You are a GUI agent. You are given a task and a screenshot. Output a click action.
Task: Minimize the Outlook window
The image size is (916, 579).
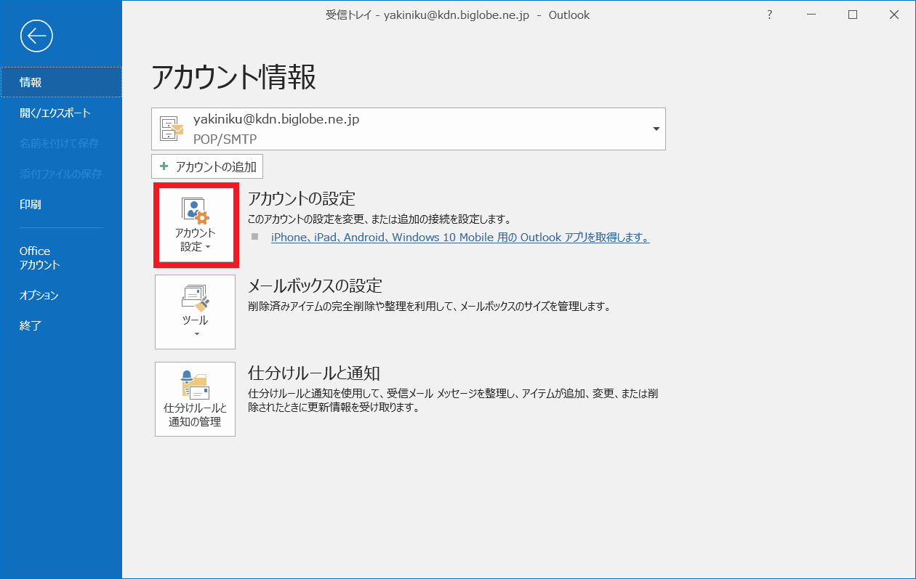[812, 15]
